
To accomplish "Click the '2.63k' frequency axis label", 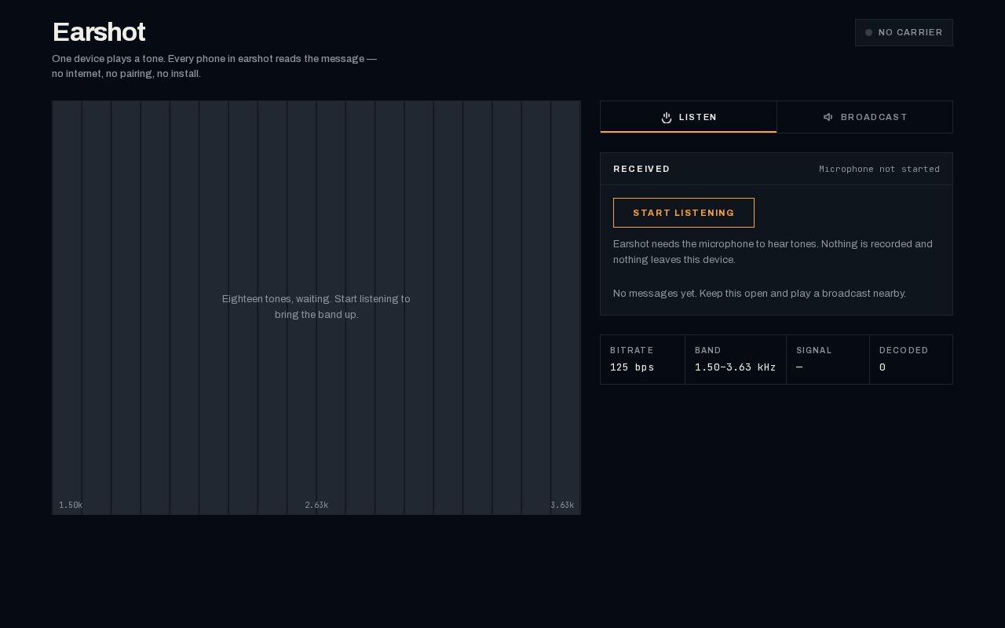I will 316,505.
